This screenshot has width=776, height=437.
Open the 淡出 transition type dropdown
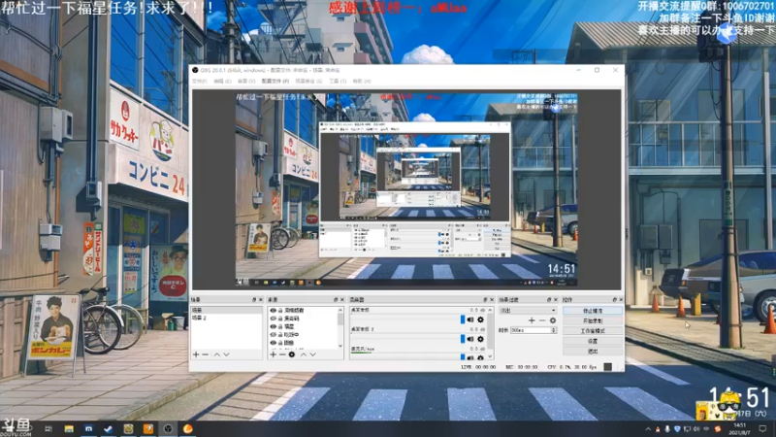click(528, 310)
